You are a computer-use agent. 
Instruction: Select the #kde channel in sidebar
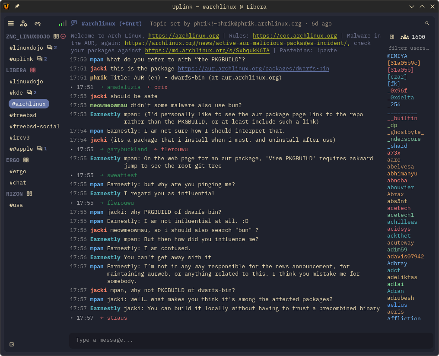coord(16,92)
